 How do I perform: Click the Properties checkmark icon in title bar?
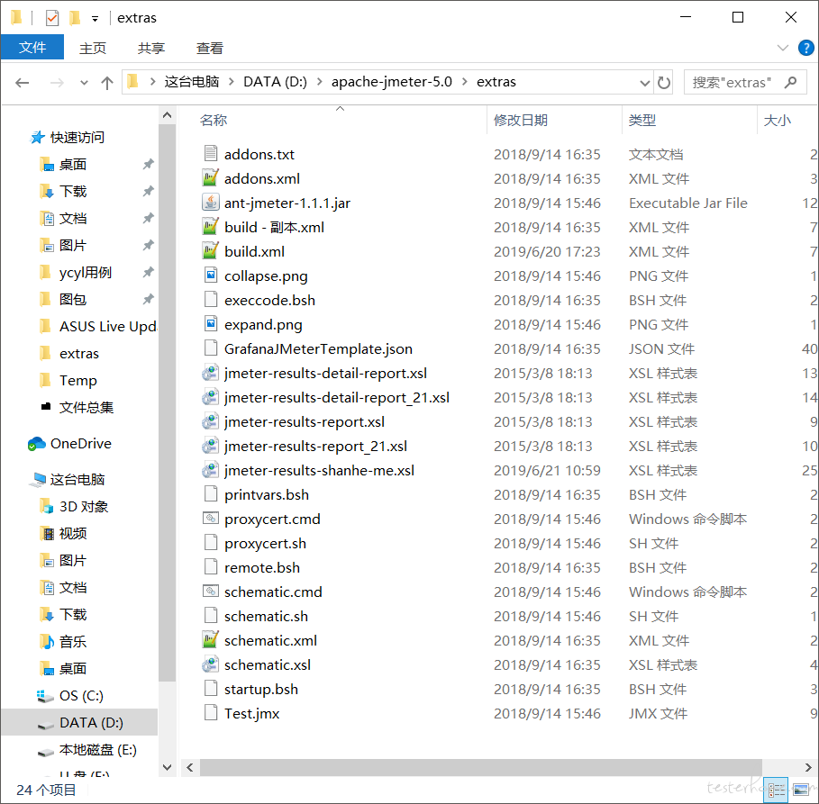pyautogui.click(x=52, y=18)
